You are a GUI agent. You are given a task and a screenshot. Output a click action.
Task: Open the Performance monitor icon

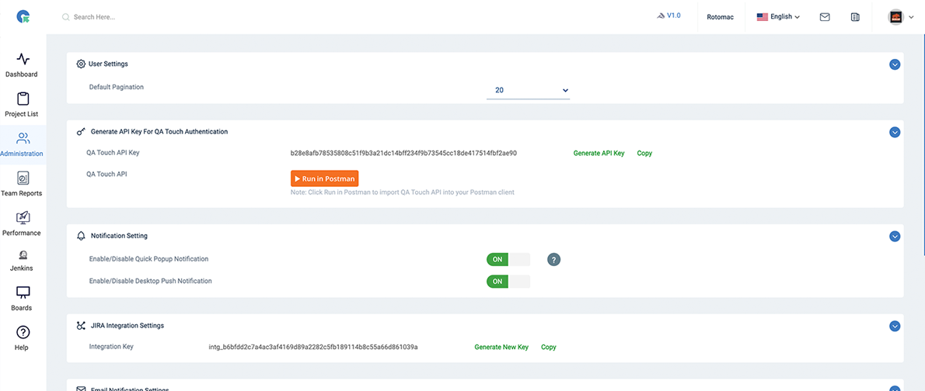23,218
